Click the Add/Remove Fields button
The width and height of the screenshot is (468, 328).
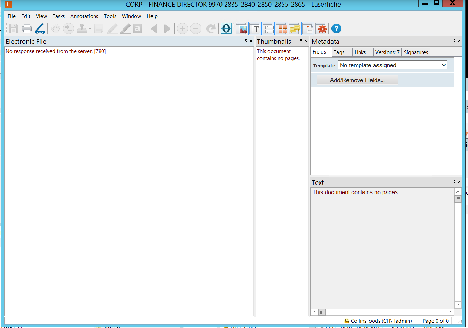coord(357,80)
